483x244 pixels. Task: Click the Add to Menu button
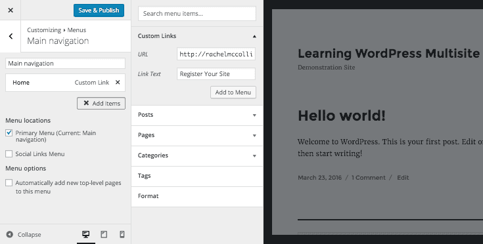(233, 92)
